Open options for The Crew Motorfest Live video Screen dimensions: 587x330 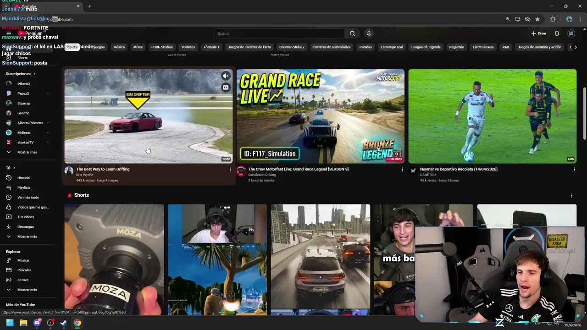(x=403, y=170)
